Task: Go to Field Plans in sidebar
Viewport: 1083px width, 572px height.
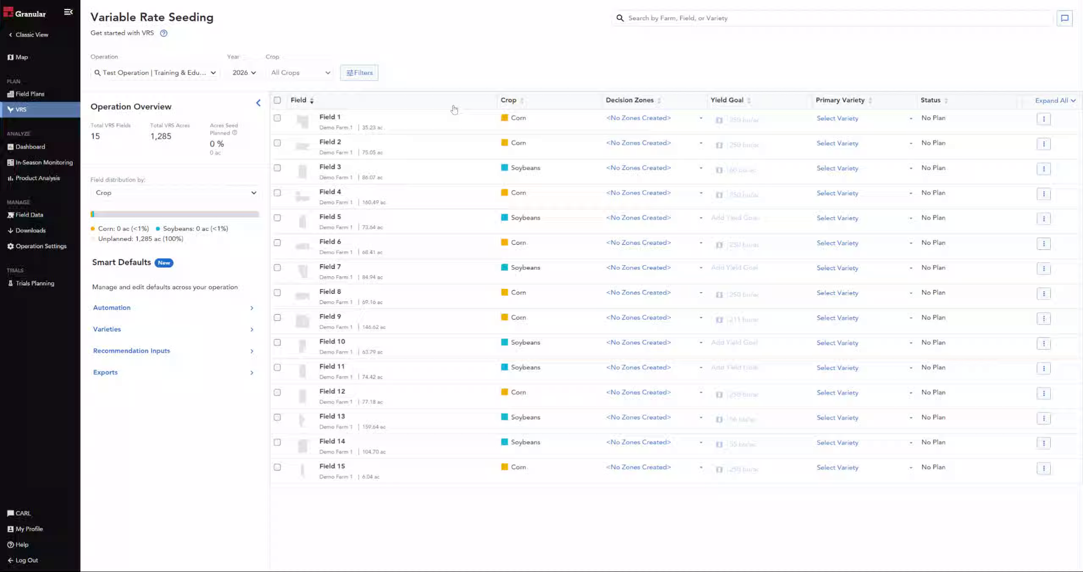Action: tap(30, 94)
